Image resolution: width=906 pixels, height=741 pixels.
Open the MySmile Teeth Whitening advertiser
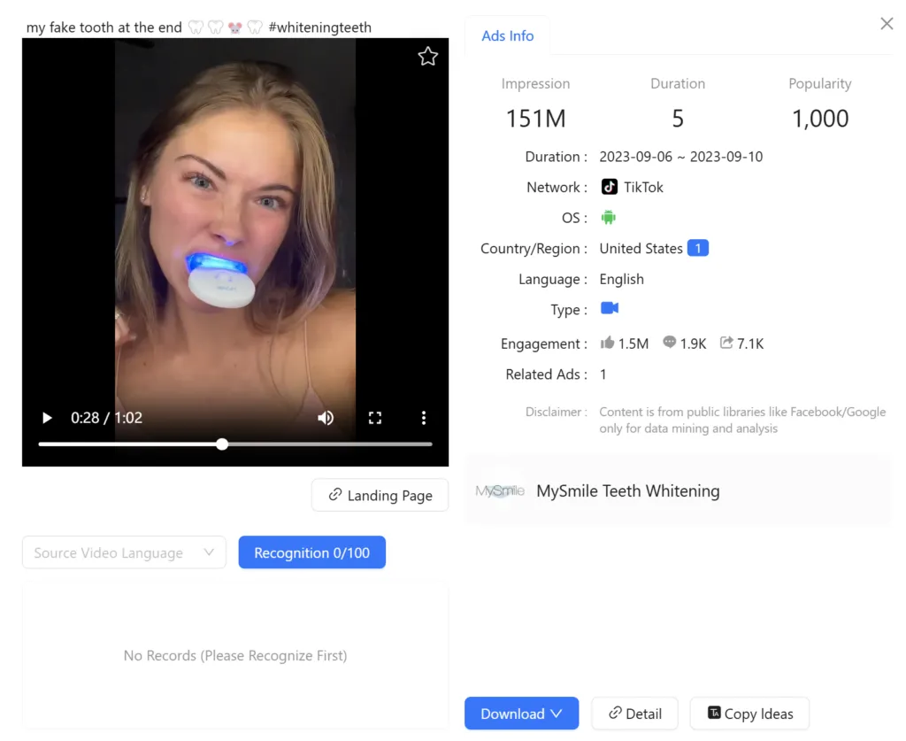click(x=627, y=491)
